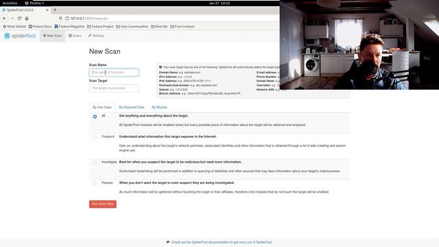Viewport: 439px width, 247px height.
Task: Switch to By Use Case tab
Action: tap(102, 107)
